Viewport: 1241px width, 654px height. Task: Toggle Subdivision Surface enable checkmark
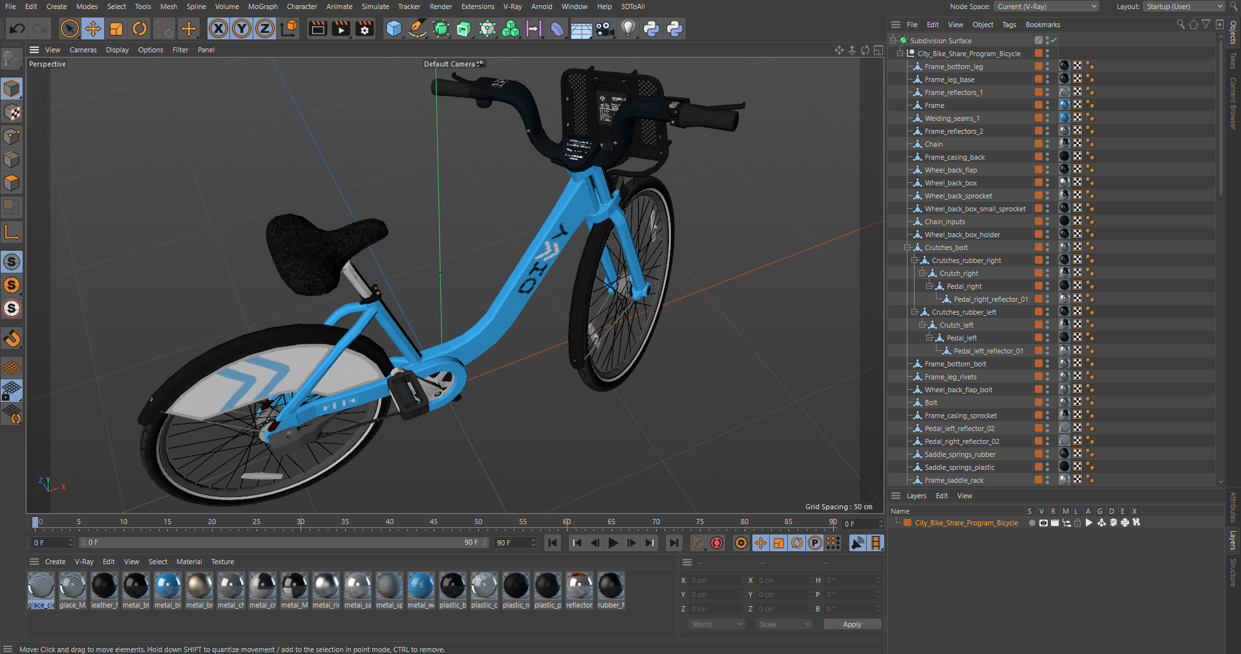1054,40
